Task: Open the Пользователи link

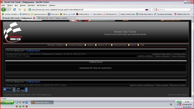Action: click(x=120, y=45)
